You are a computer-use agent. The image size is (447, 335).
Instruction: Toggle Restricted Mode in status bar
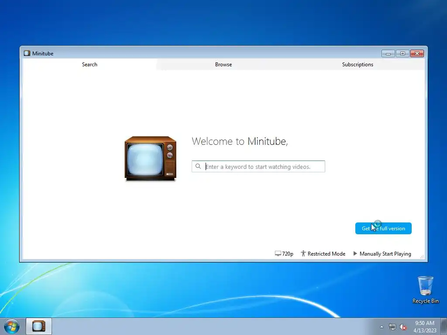(323, 253)
